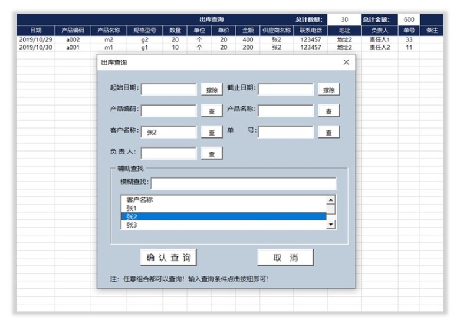Viewport: 460px width, 326px height.
Task: Click the 查 button beside 产品编码
Action: [212, 111]
